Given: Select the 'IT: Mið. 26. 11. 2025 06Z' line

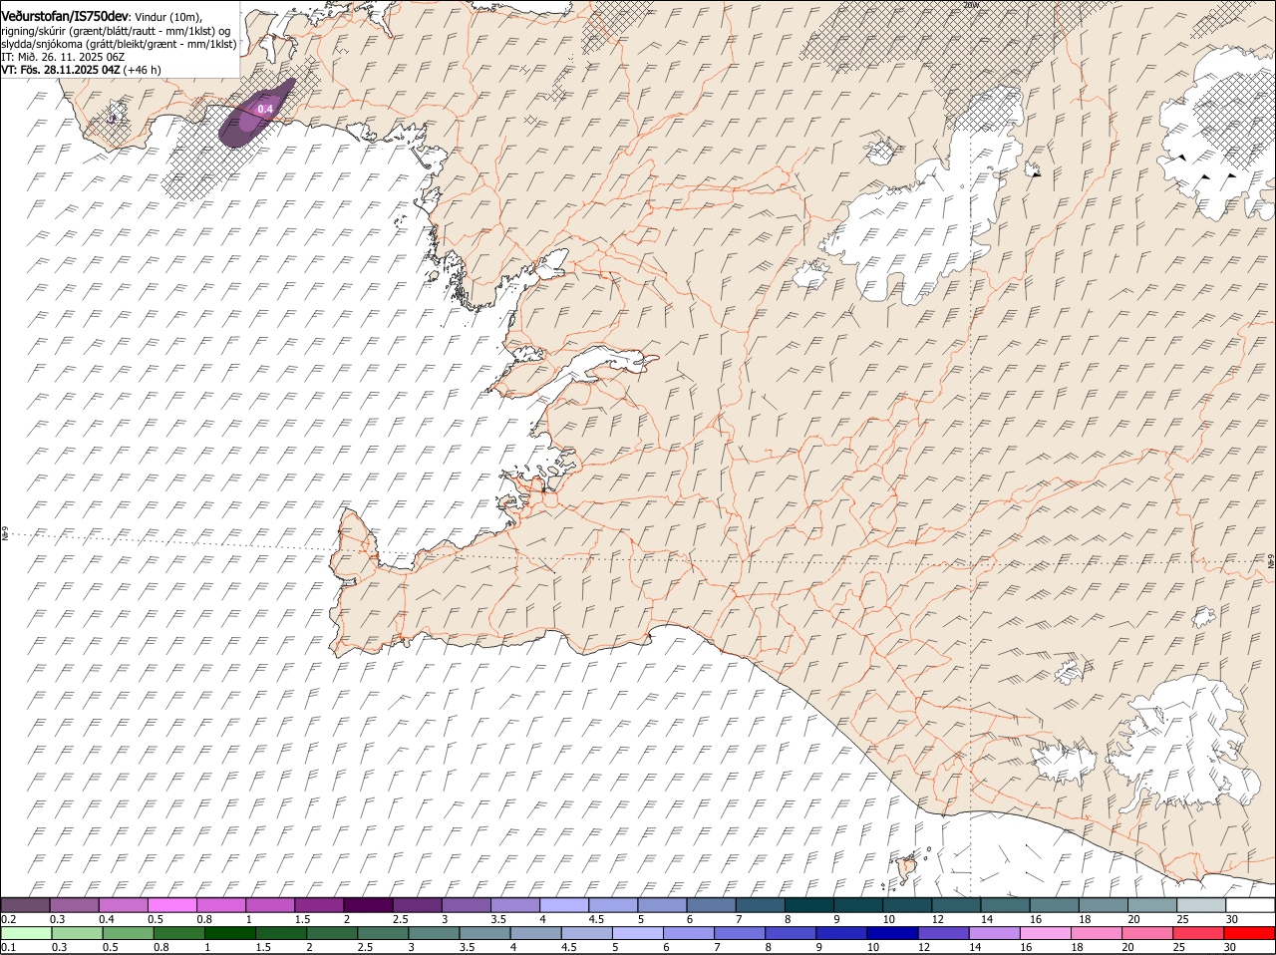Looking at the screenshot, I should [x=63, y=57].
